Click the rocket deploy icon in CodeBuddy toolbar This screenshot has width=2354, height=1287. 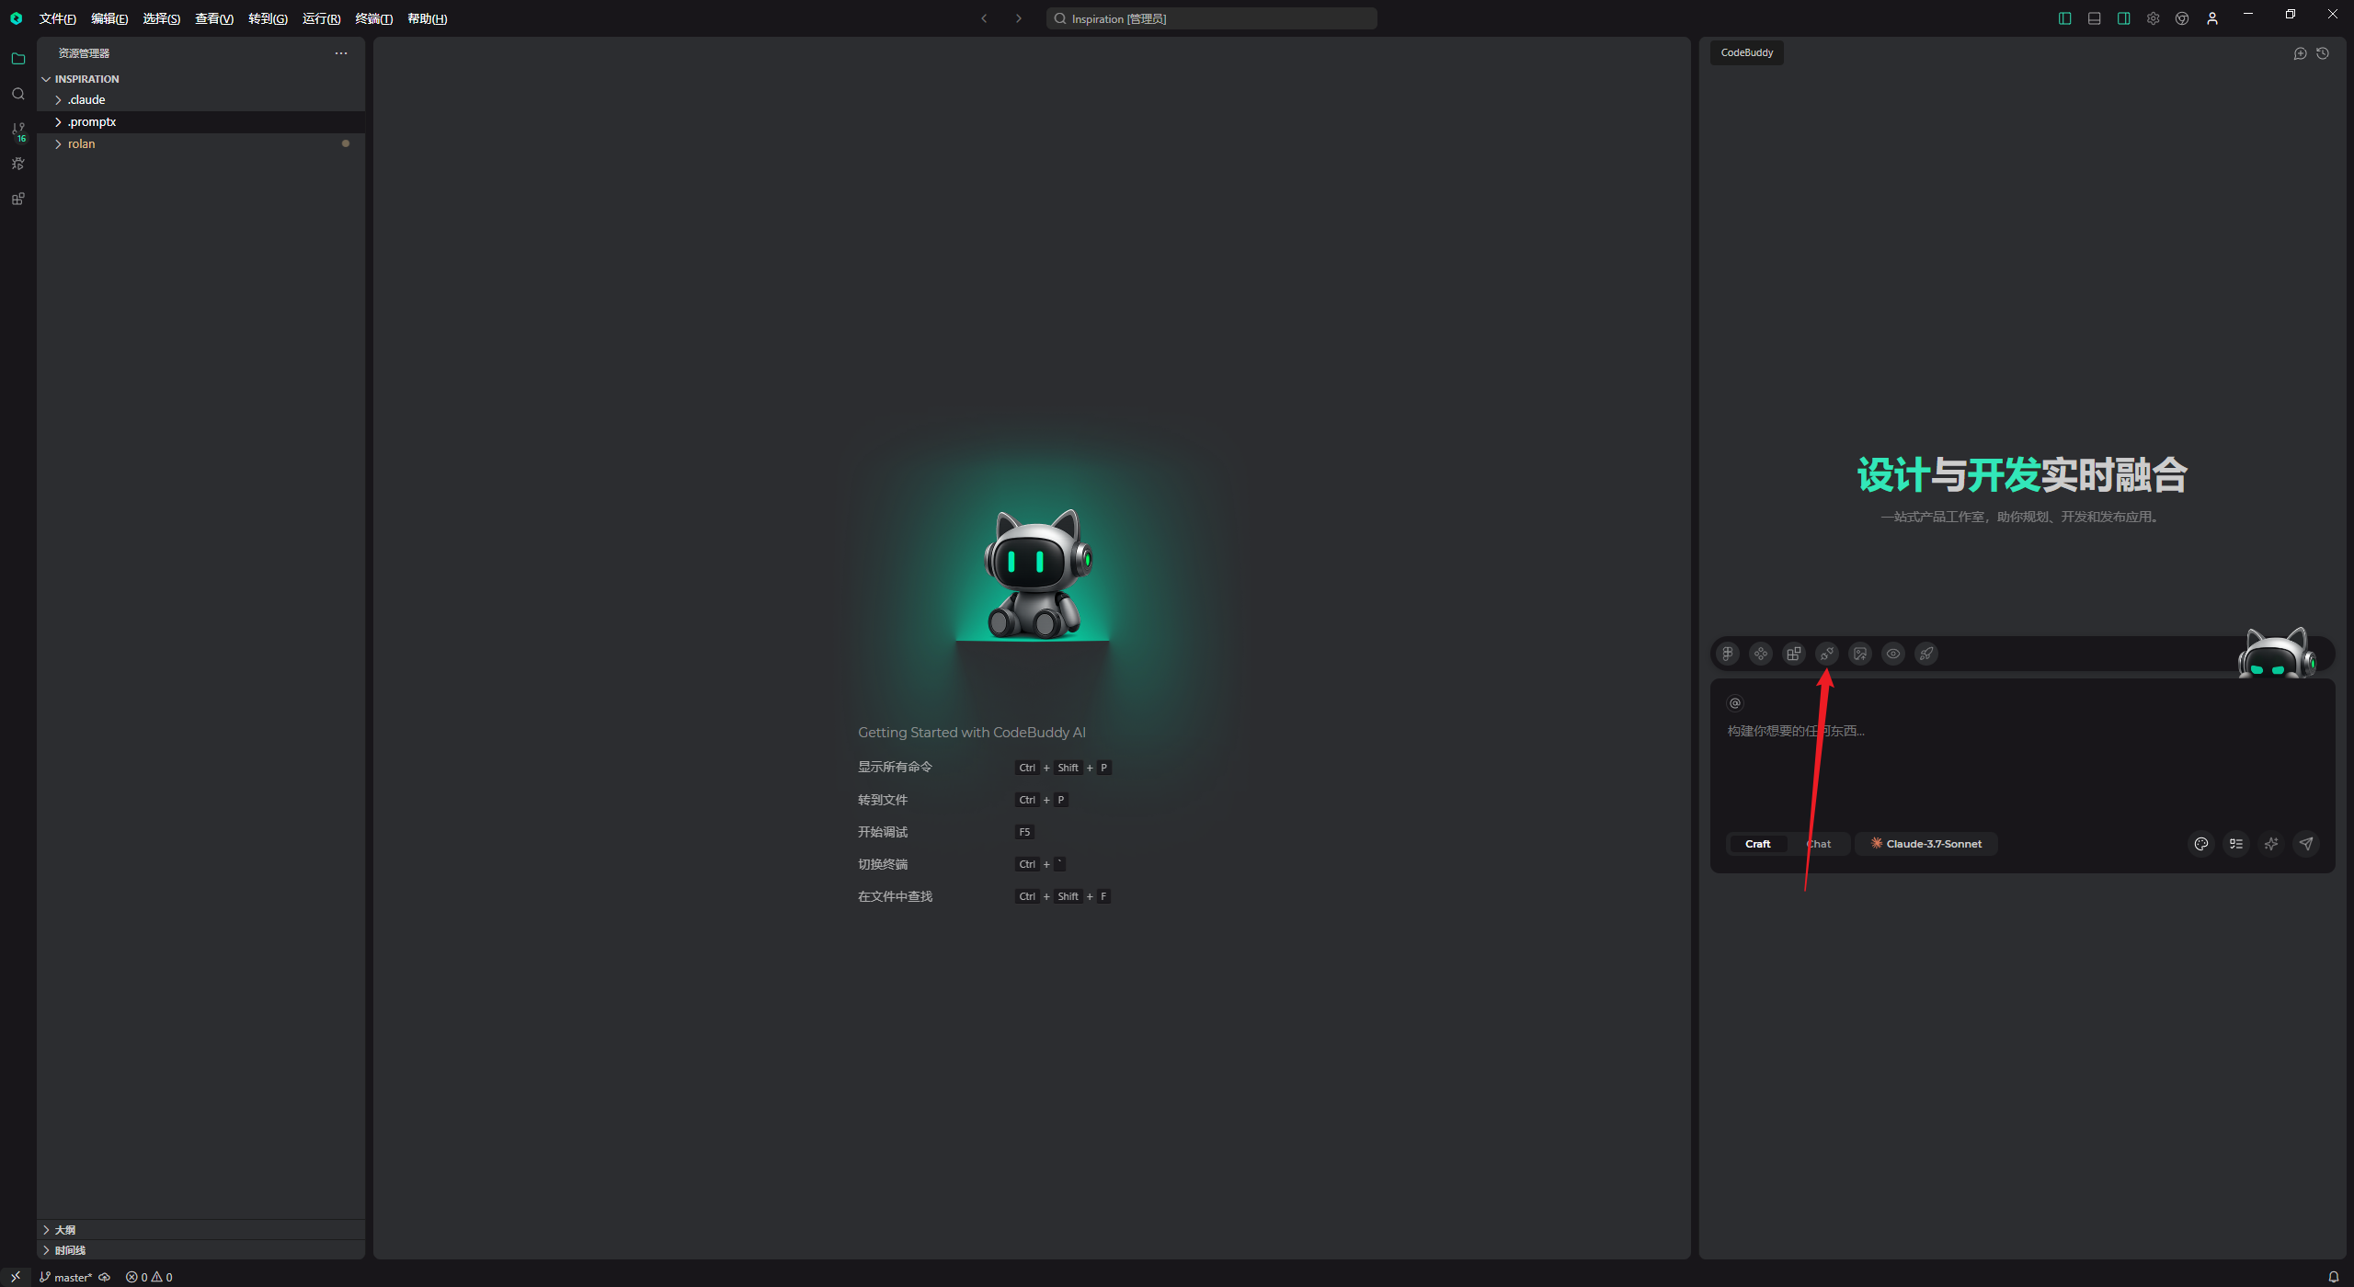pyautogui.click(x=1926, y=654)
